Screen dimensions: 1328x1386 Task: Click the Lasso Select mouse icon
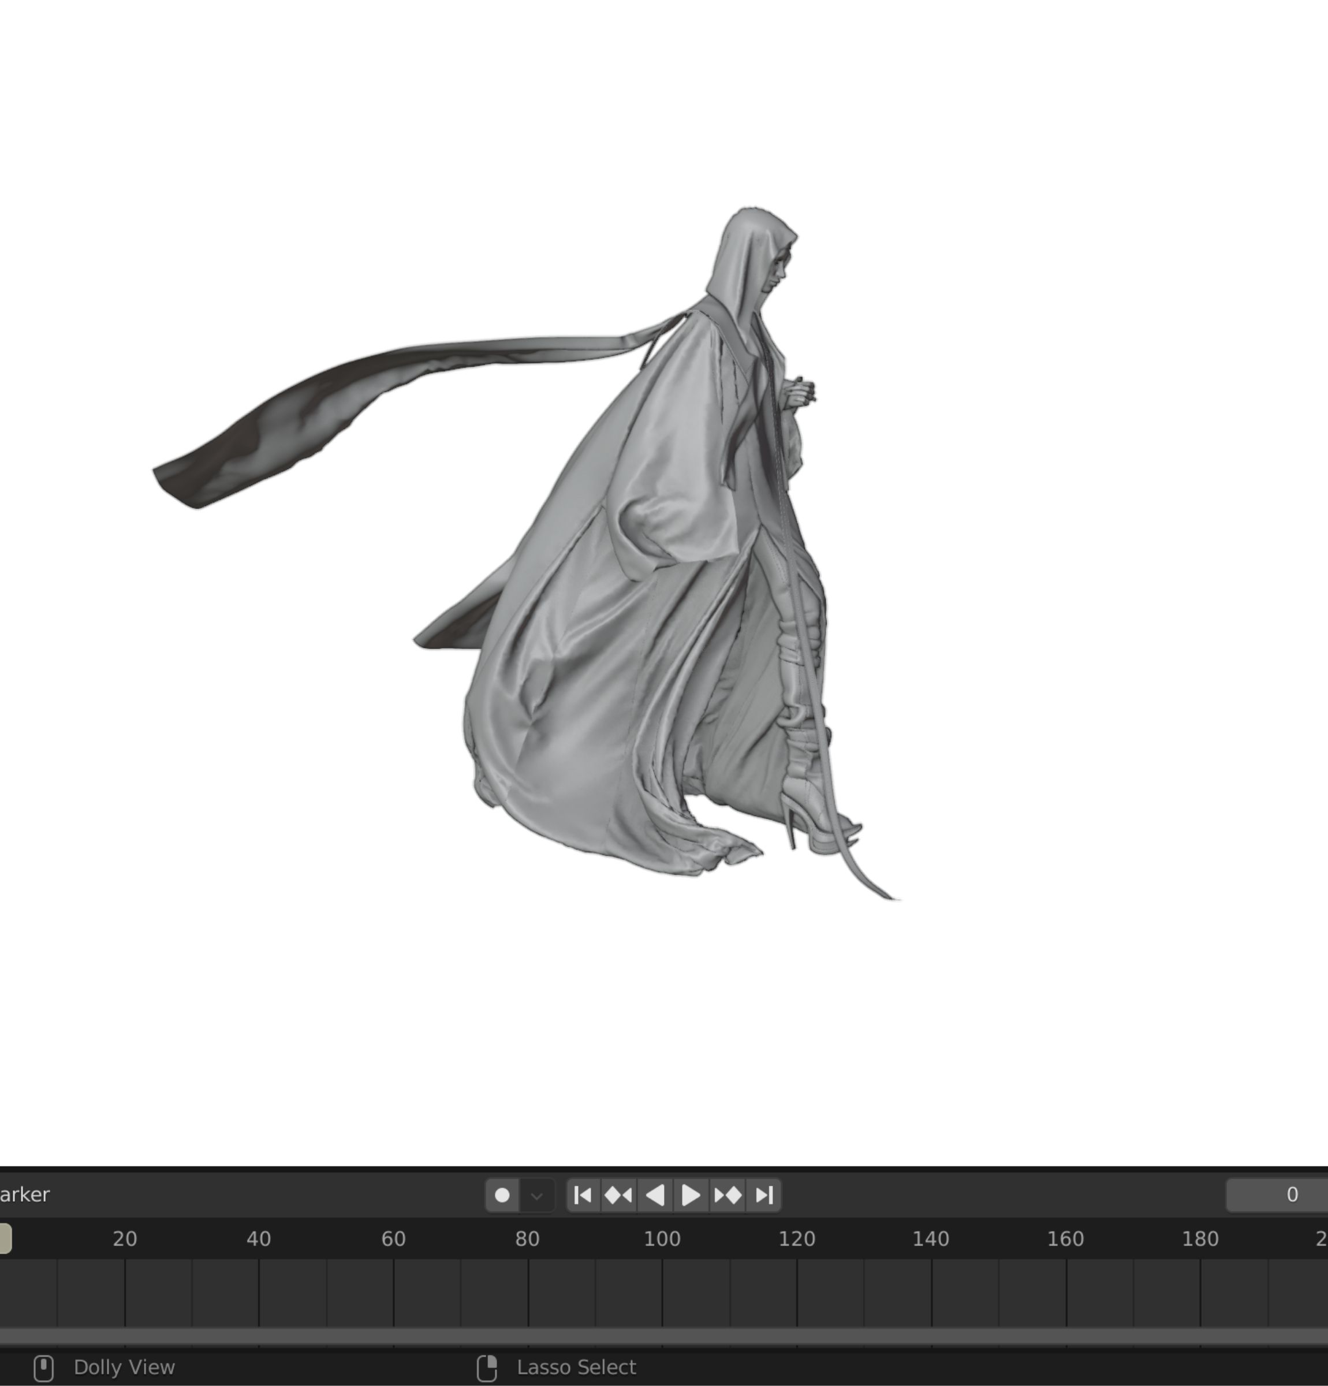point(487,1368)
